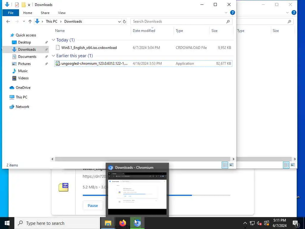Select ungoogled-chromium installer file
Screen dimensions: 305x229
tap(143, 64)
